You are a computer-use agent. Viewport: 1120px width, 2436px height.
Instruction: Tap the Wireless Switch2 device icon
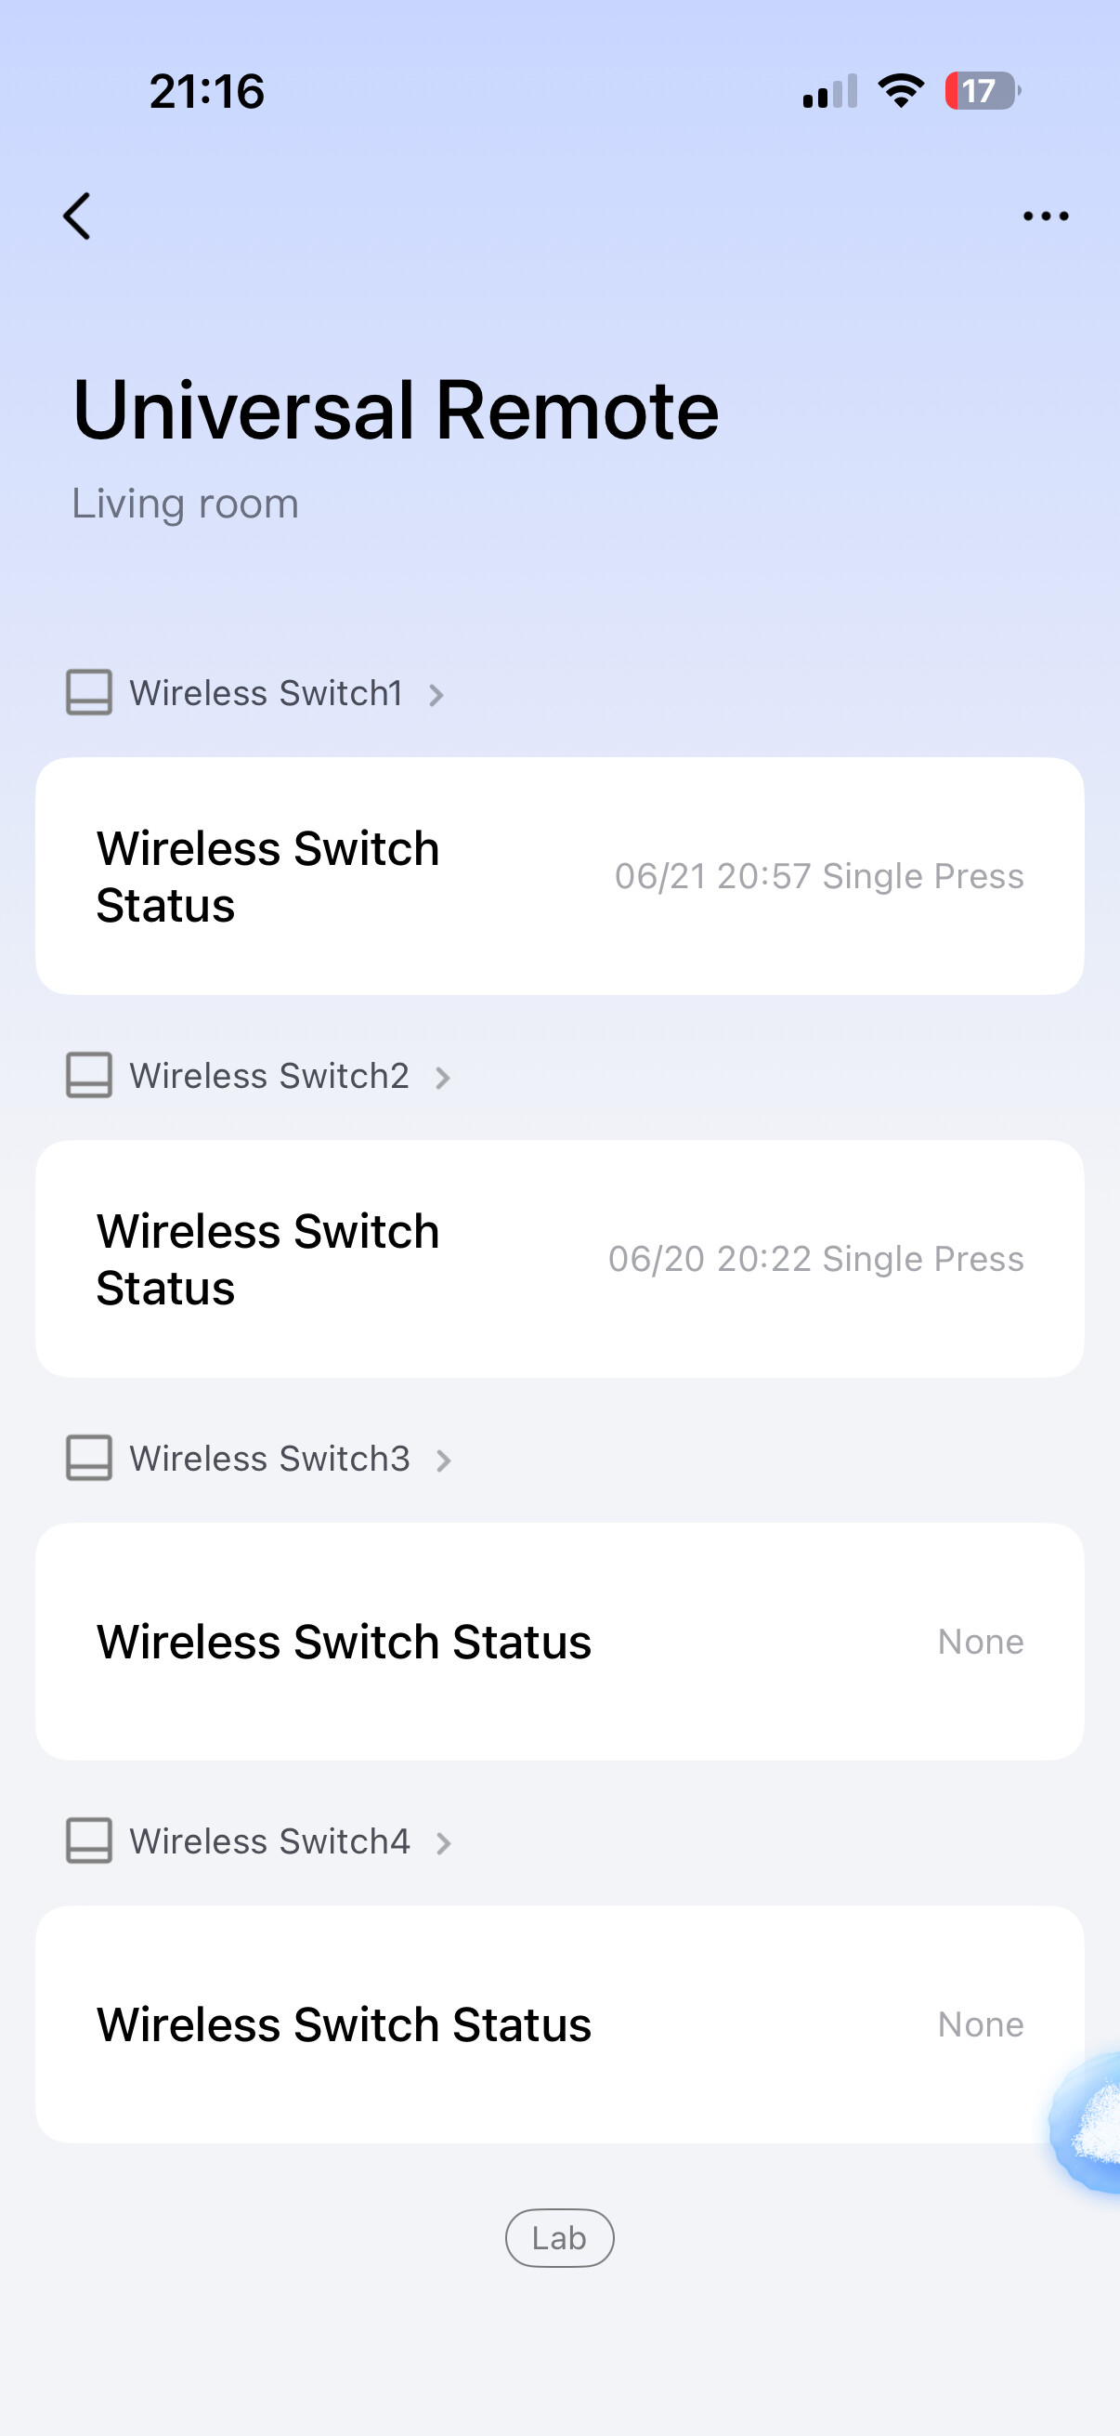89,1076
